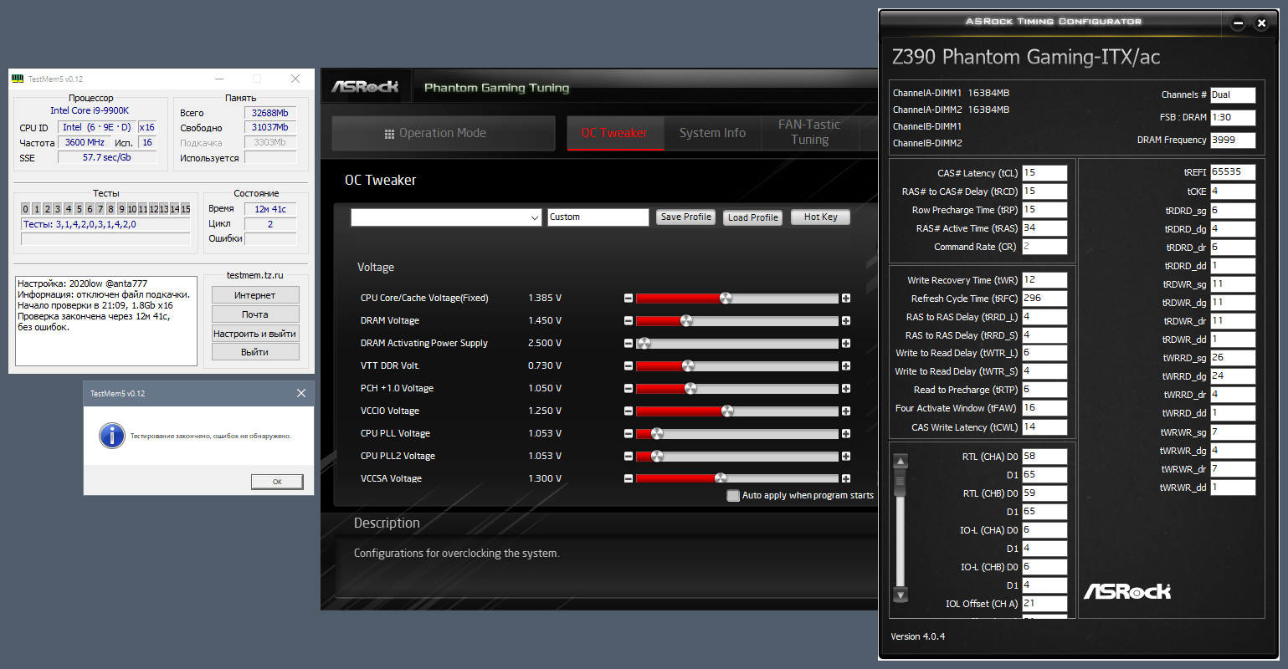Click the CPU PLL Voltage slider
The width and height of the screenshot is (1288, 669).
pos(737,434)
